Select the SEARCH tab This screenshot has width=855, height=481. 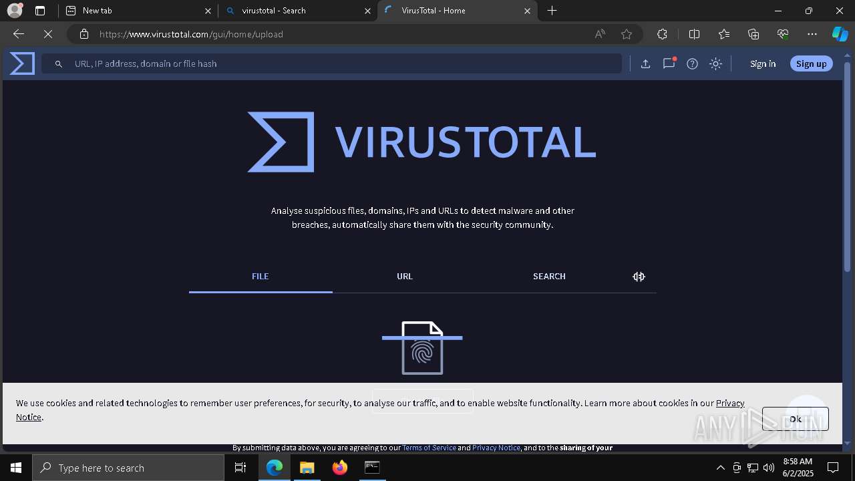[549, 276]
